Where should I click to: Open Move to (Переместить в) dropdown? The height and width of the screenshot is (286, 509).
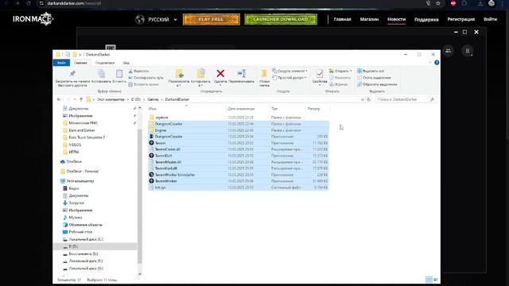point(179,77)
